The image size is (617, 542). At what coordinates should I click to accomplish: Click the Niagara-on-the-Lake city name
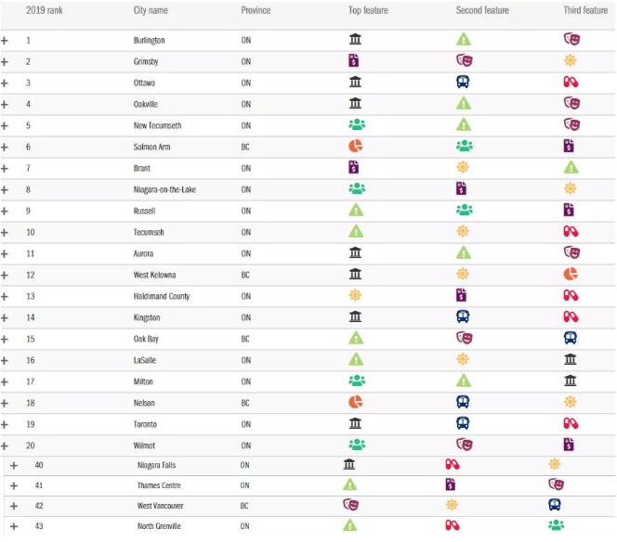coord(164,189)
